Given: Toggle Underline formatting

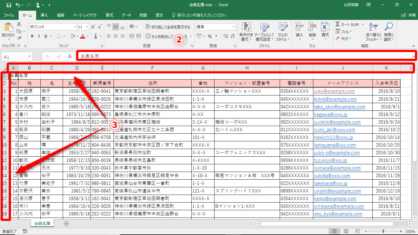Looking at the screenshot, I should pyautogui.click(x=46, y=36).
